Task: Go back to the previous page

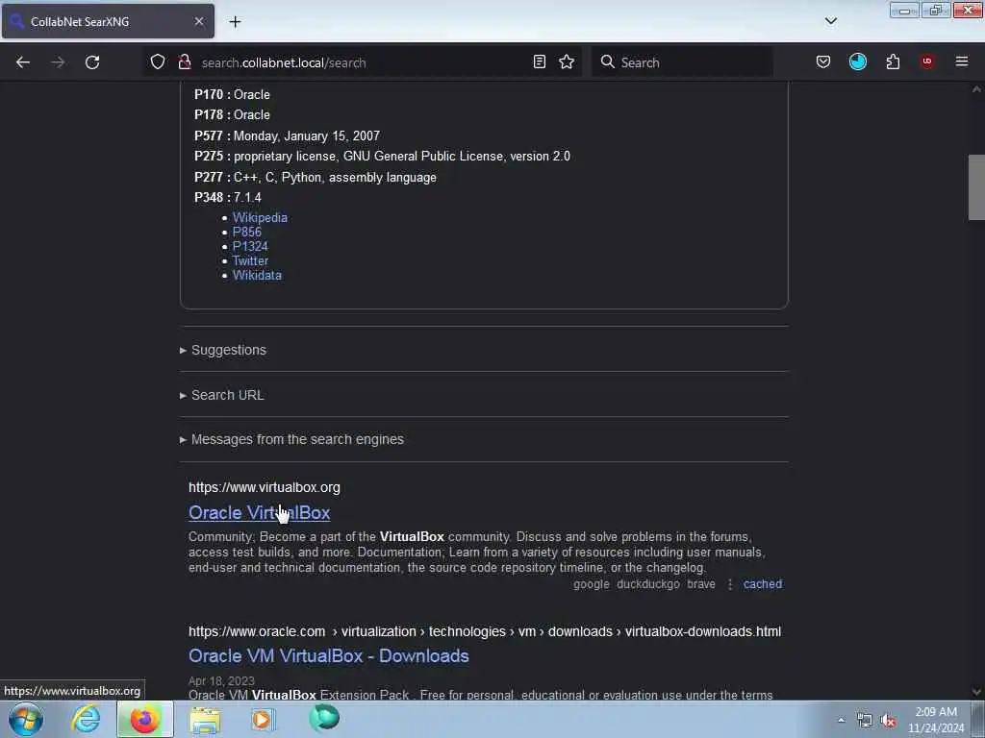Action: [x=23, y=62]
